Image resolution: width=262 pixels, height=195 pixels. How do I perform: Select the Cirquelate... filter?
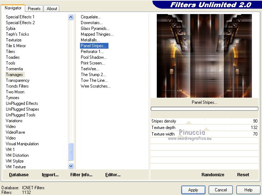91,17
